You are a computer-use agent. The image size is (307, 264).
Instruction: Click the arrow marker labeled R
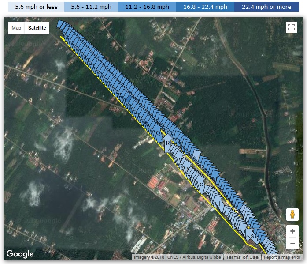tap(168, 143)
